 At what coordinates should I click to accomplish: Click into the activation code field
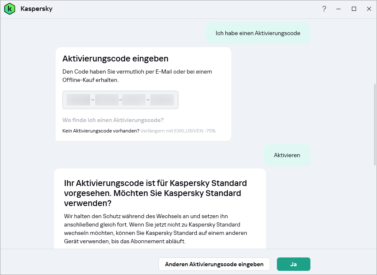coord(121,100)
